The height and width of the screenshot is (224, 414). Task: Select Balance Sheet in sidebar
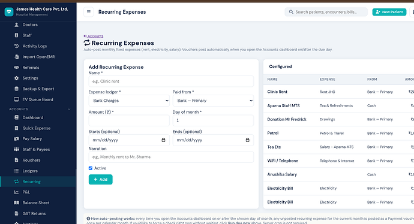click(36, 202)
